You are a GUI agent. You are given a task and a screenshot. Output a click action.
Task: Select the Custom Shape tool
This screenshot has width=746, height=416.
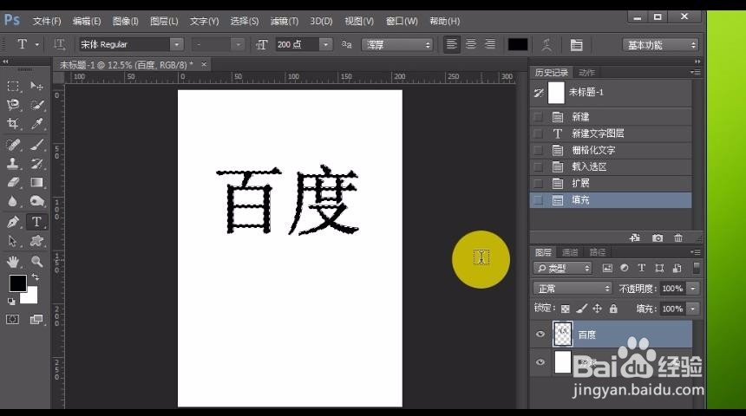pos(36,241)
